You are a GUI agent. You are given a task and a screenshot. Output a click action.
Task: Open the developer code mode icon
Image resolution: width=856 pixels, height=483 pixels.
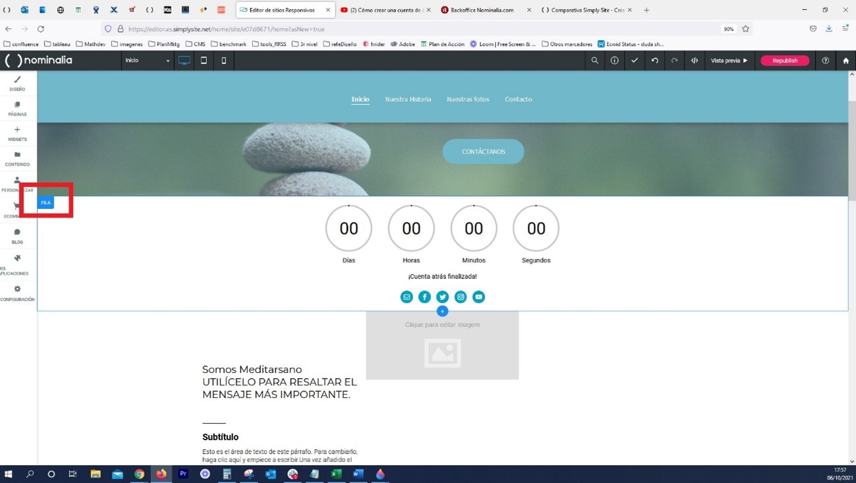pos(694,61)
